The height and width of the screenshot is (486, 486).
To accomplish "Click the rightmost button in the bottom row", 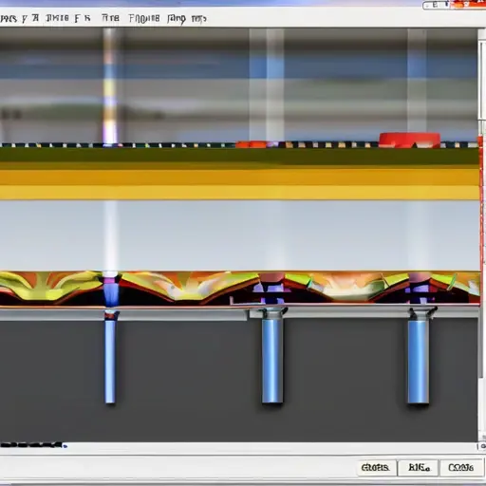I will (460, 467).
